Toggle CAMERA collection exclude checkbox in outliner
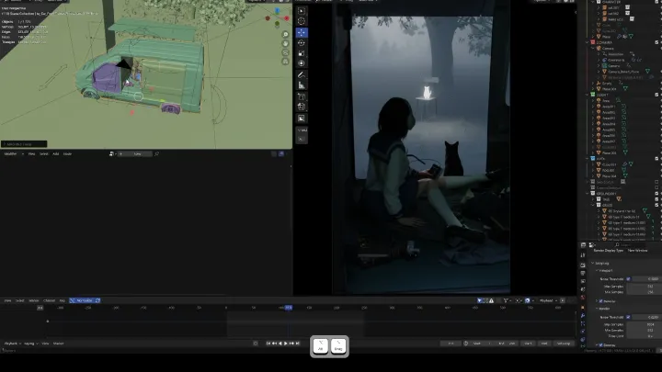The image size is (662, 372). (x=656, y=42)
